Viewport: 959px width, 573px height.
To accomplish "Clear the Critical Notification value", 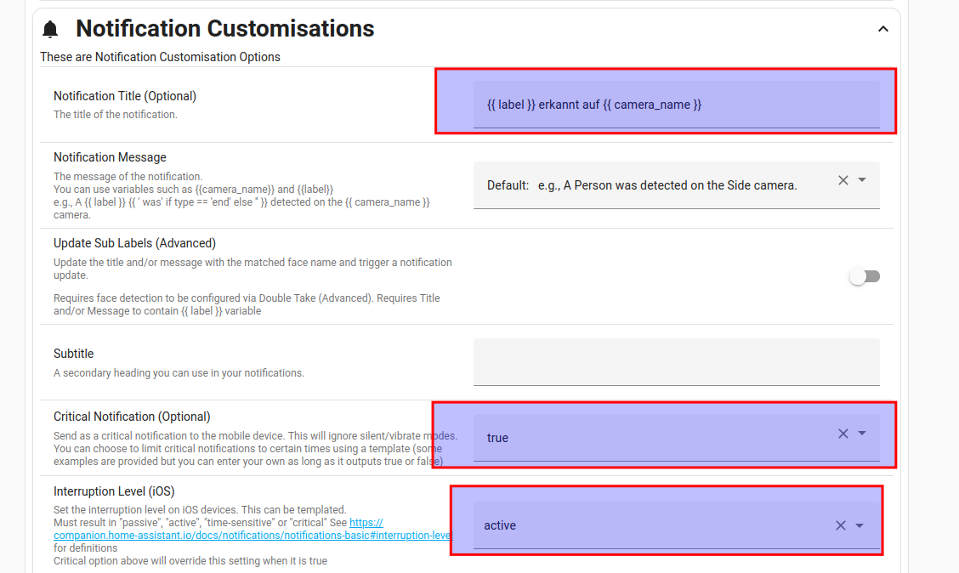I will click(843, 434).
